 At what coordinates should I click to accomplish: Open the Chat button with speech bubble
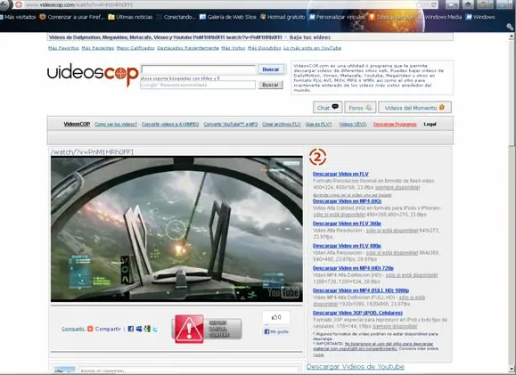point(327,108)
